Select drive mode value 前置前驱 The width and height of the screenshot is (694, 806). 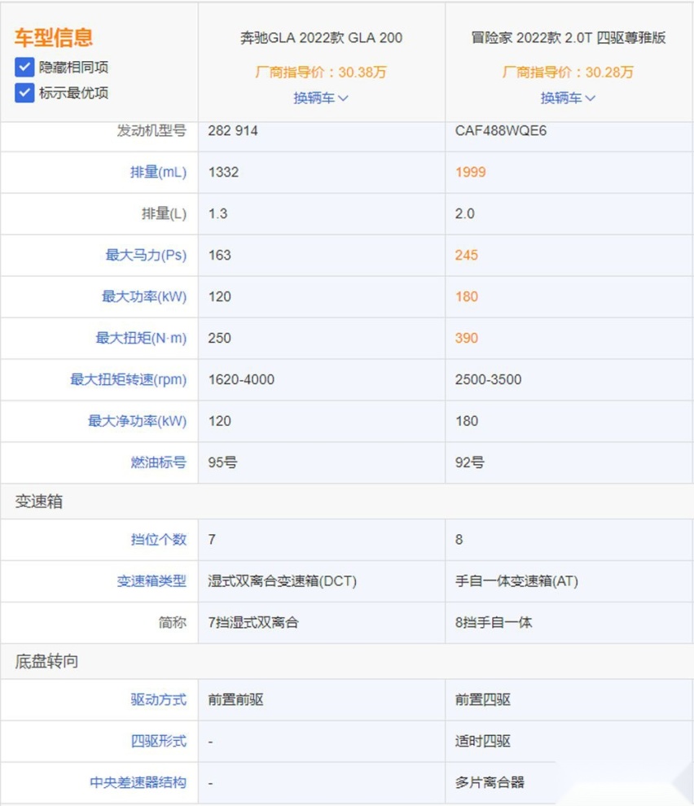pyautogui.click(x=235, y=699)
